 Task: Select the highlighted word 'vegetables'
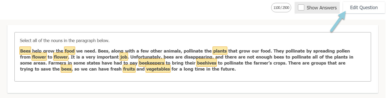point(158,69)
